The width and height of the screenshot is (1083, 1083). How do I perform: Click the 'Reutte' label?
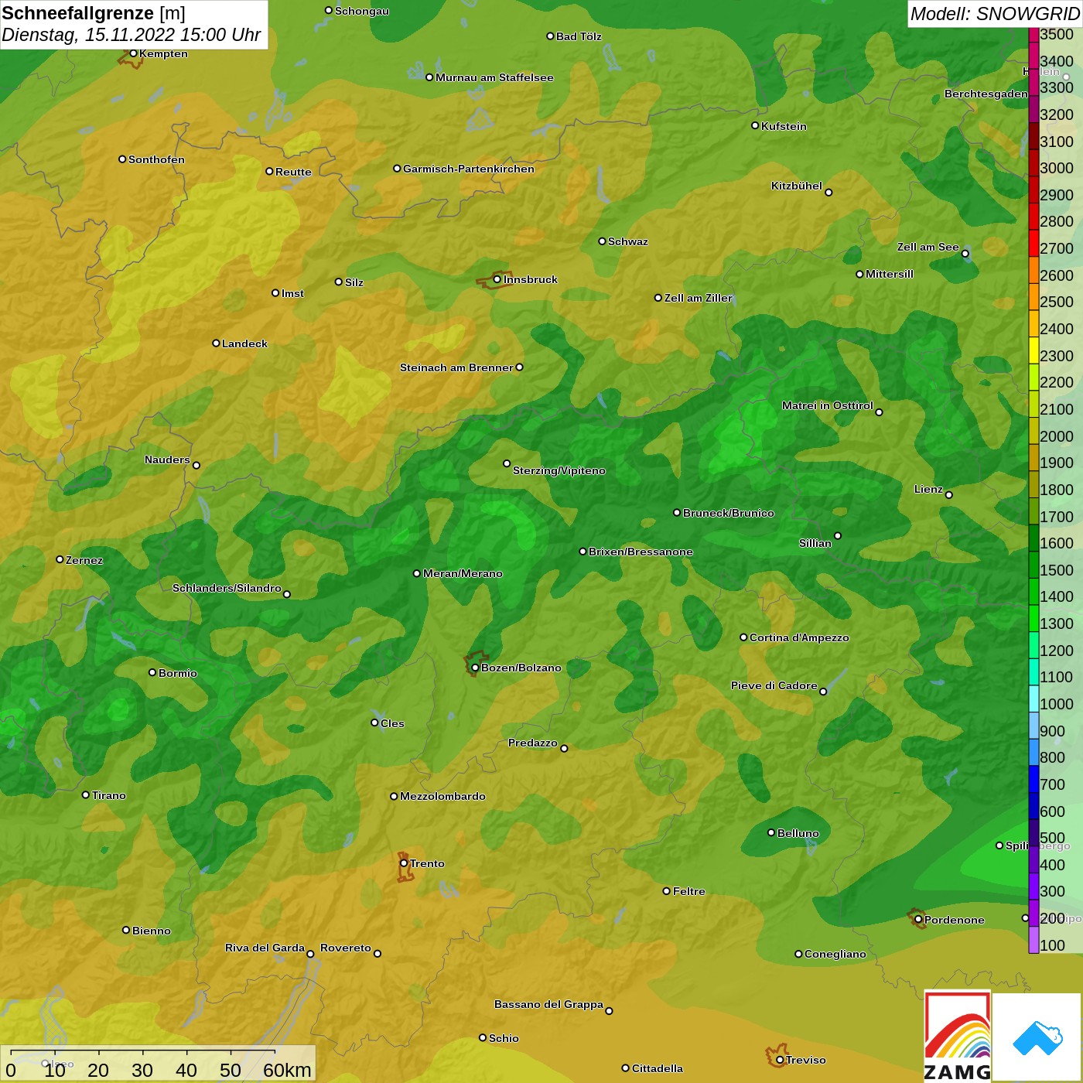point(293,172)
